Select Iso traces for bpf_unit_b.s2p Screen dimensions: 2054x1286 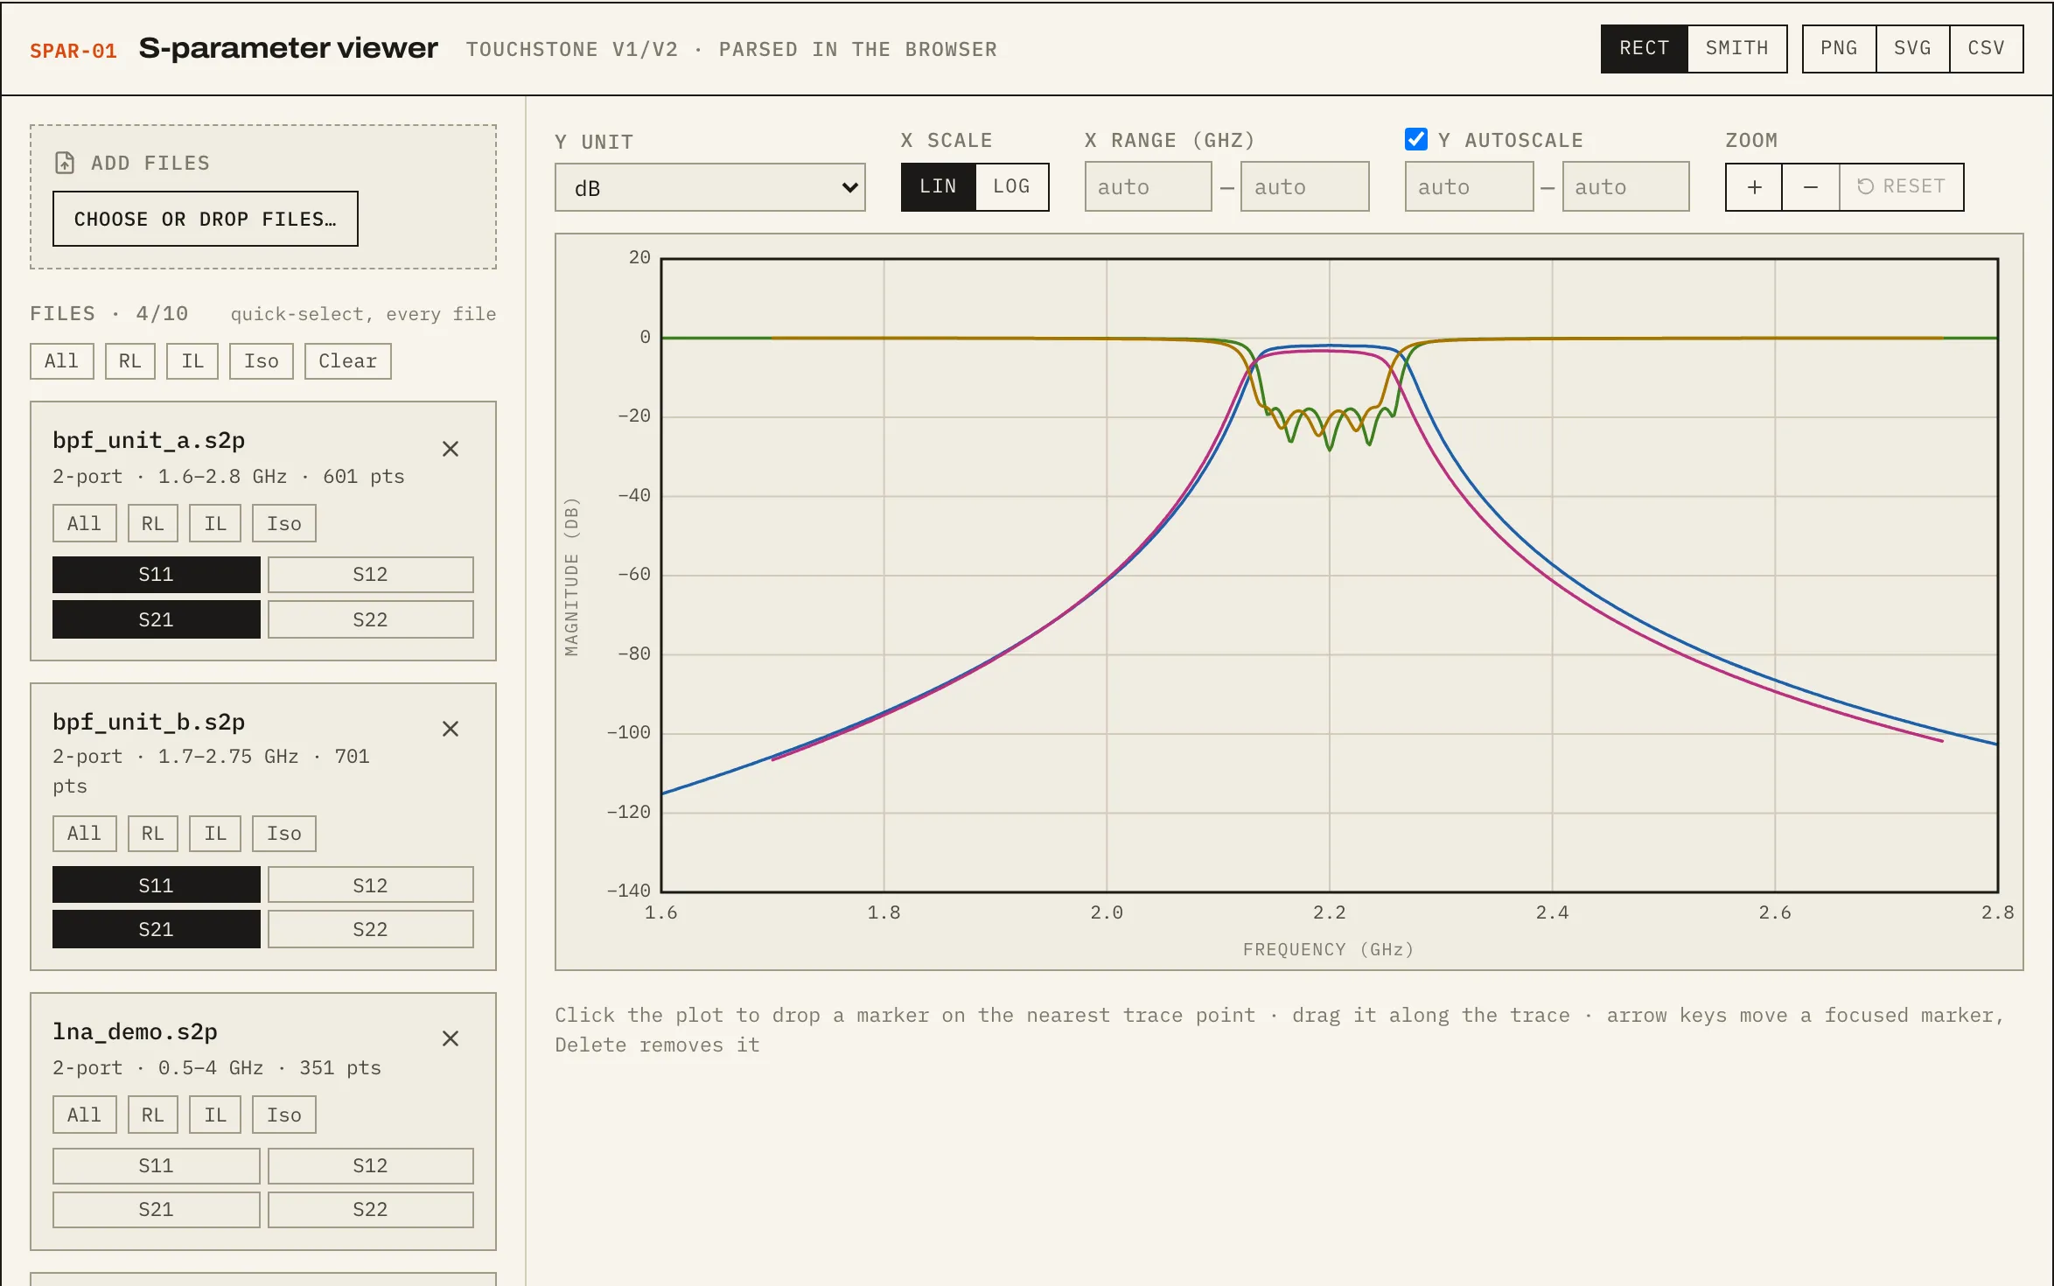coord(284,834)
